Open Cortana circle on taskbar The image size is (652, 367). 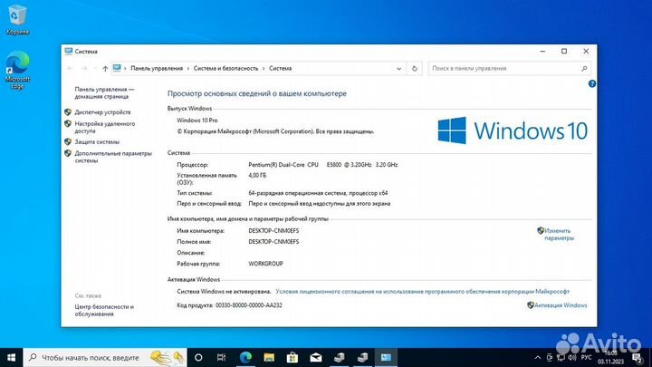point(198,357)
